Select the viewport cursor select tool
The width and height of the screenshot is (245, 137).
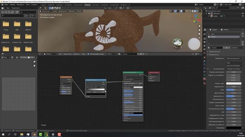(46, 8)
